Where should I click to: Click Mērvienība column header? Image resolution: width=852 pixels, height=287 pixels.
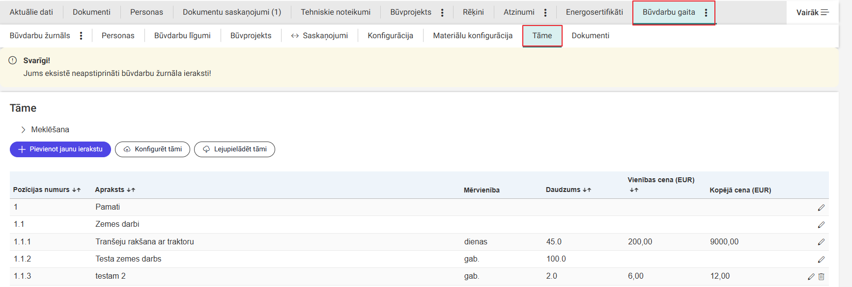482,190
